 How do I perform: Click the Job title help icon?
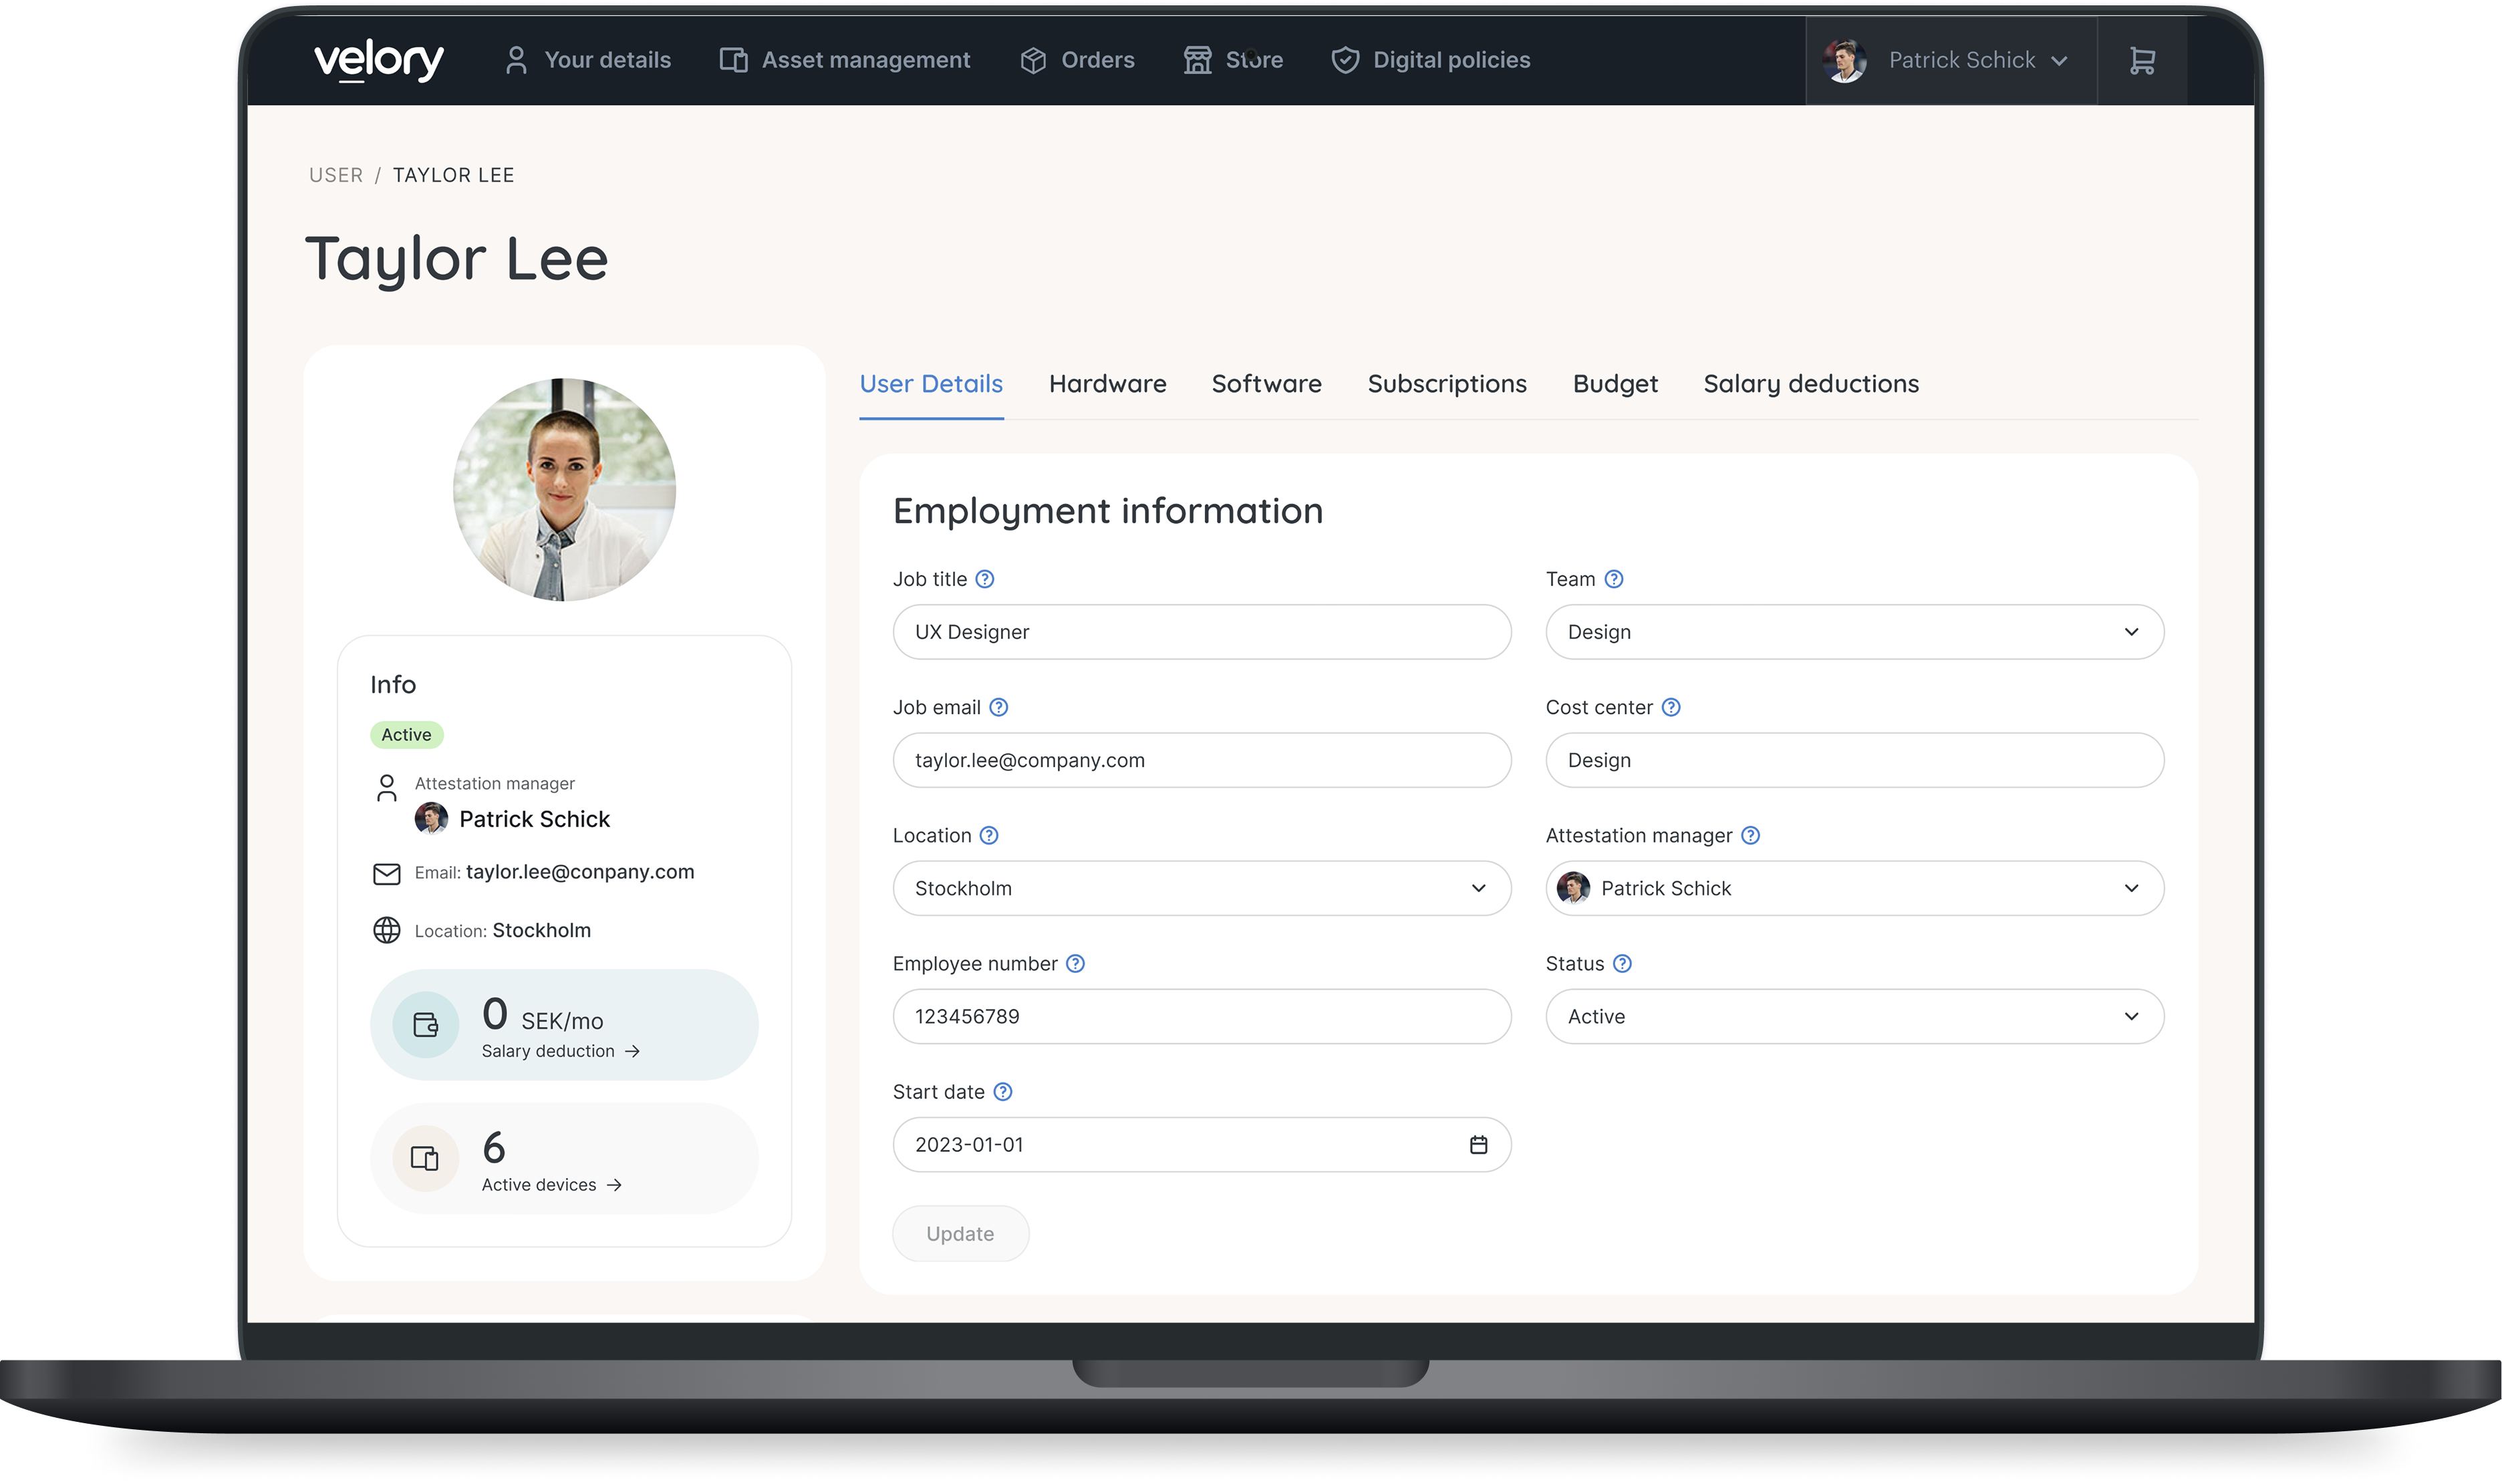point(984,579)
